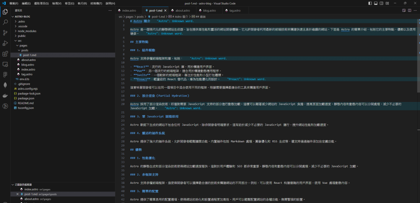The height and width of the screenshot is (203, 420).
Task: Open tsconfig.json file
Action: point(63,108)
